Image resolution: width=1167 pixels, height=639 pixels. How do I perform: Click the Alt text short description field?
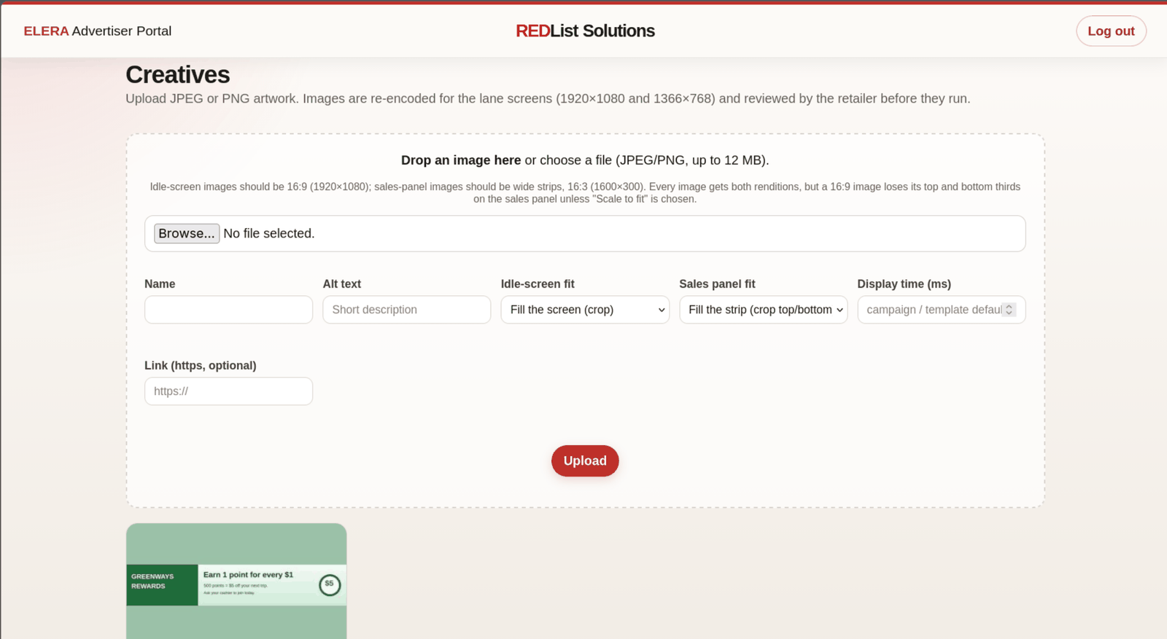click(x=406, y=310)
